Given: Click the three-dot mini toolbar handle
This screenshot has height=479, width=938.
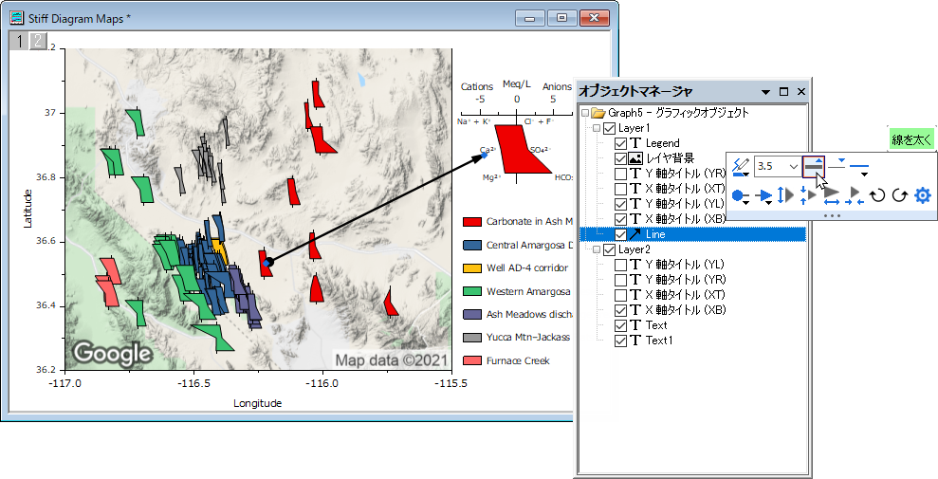Looking at the screenshot, I should pos(832,214).
